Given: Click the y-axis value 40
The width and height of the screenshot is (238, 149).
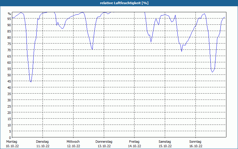Looking at the screenshot, I should [9, 87].
